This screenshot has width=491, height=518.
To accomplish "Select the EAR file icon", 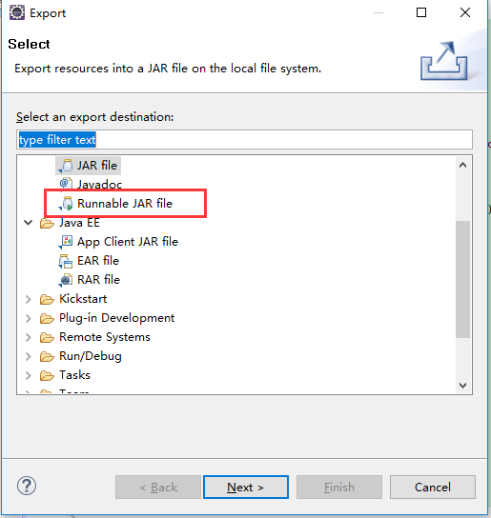I will click(66, 261).
